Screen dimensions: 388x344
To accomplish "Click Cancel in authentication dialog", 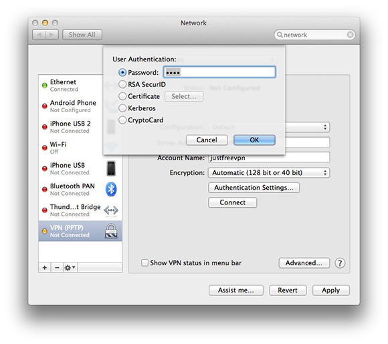I will tap(207, 140).
